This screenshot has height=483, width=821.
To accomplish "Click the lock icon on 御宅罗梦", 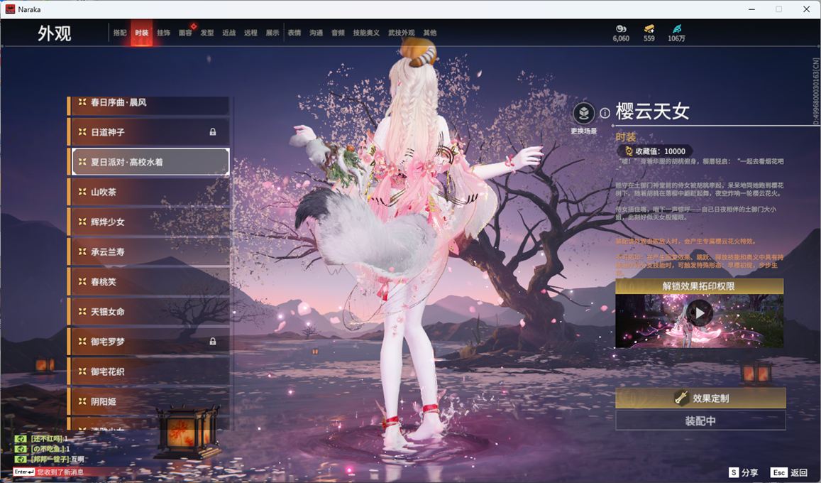I will pyautogui.click(x=213, y=341).
